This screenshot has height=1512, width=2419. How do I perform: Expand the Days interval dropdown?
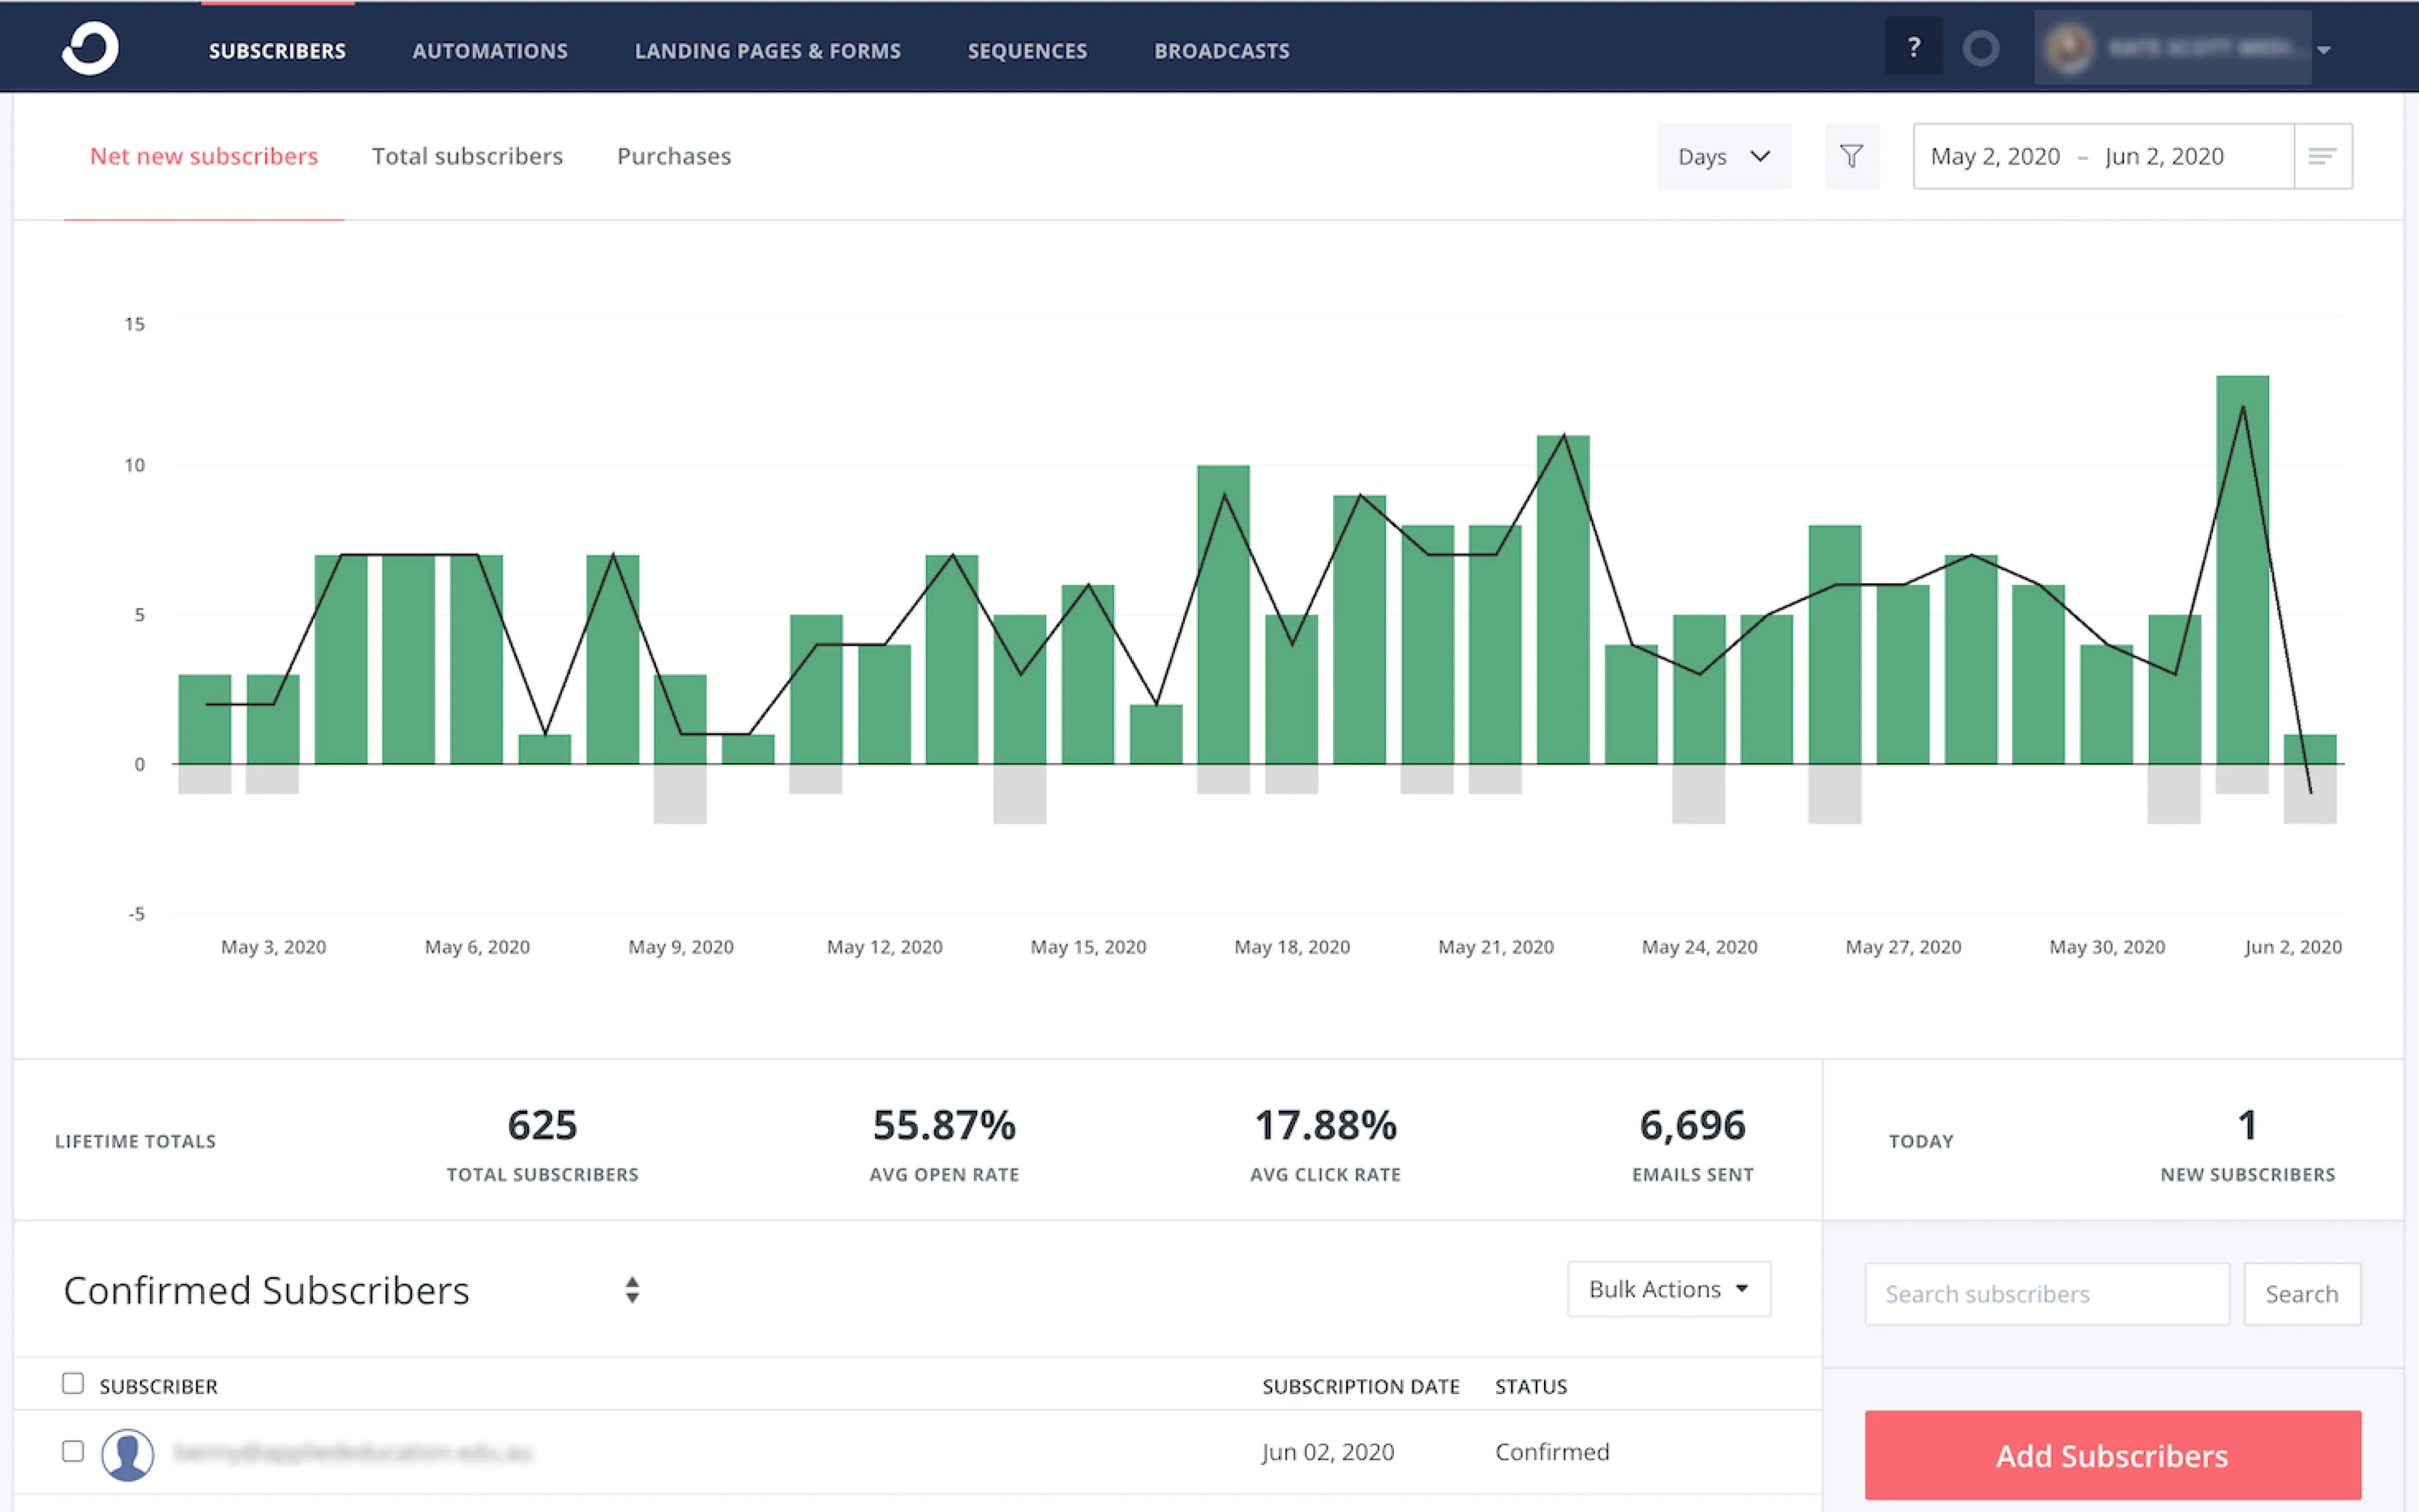click(1724, 157)
